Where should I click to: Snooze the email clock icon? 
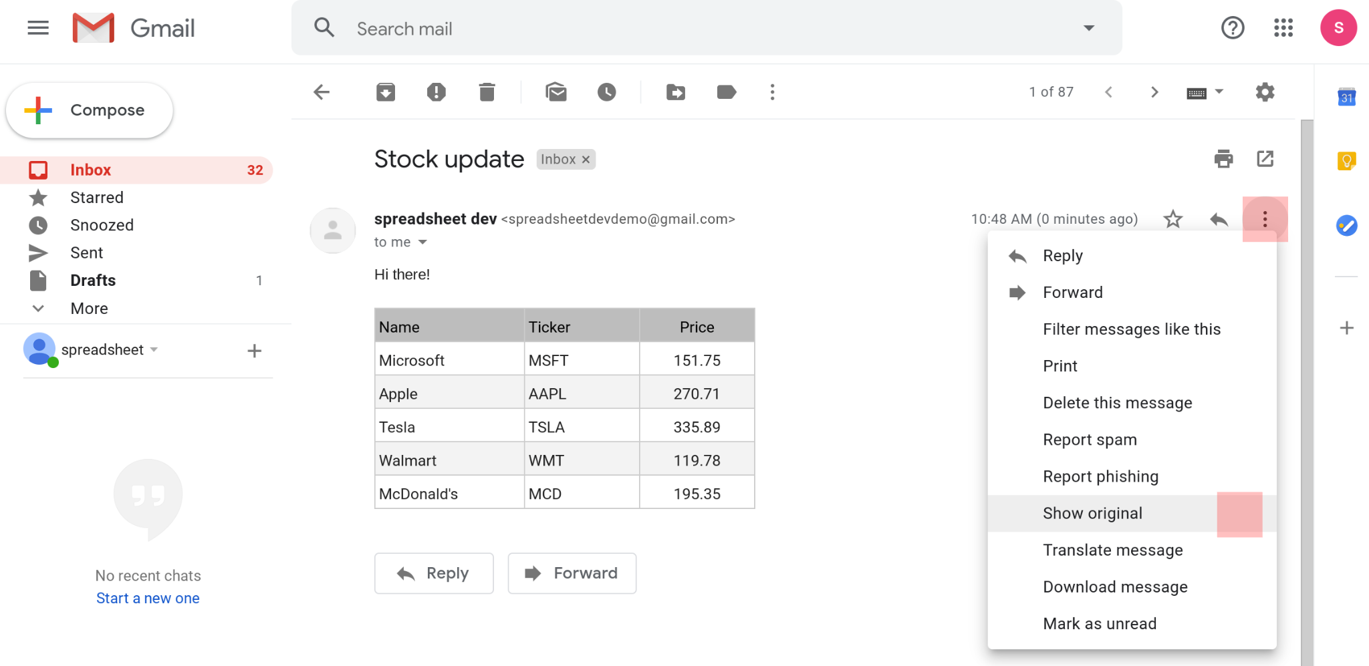(607, 92)
